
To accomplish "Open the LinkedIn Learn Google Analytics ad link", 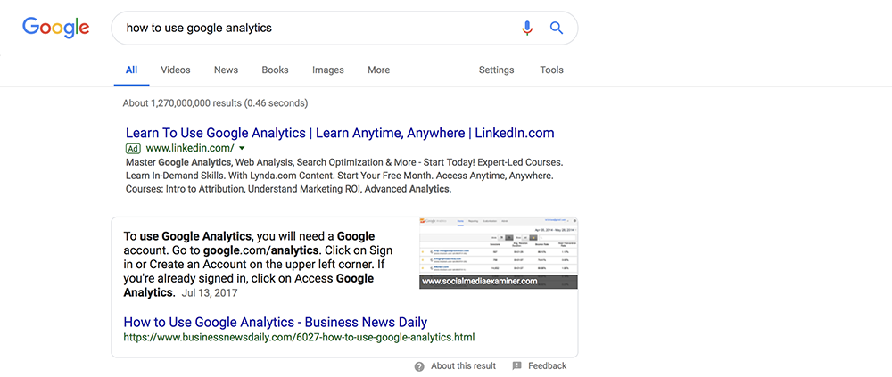I will tap(340, 133).
